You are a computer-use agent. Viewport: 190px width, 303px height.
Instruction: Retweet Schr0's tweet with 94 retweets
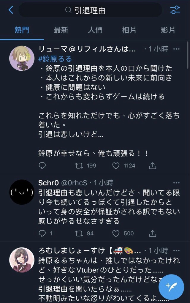point(79,233)
